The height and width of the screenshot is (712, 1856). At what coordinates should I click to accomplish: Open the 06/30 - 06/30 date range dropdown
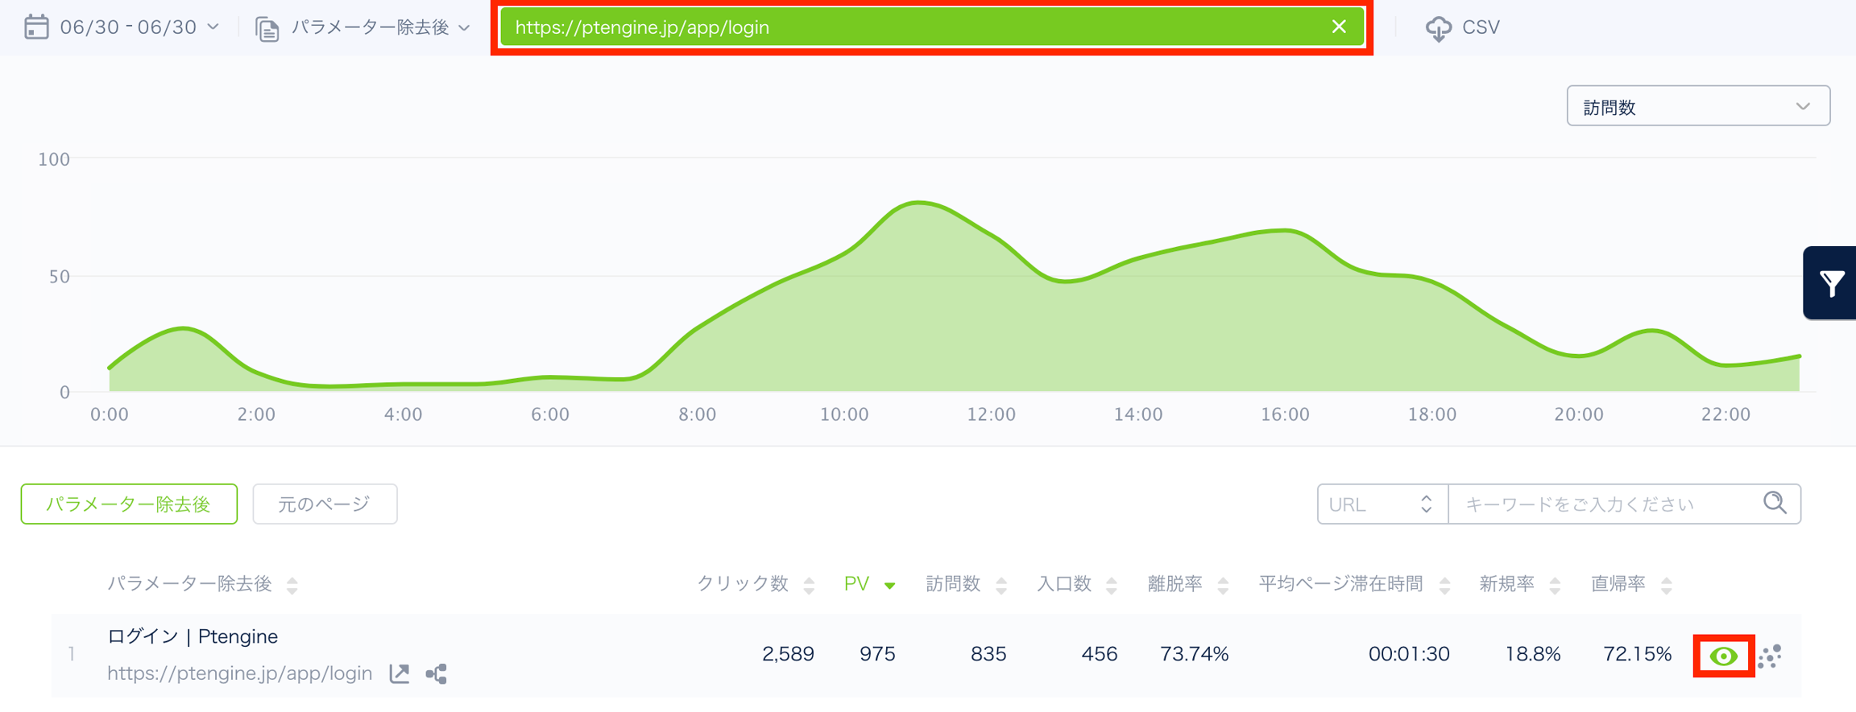[x=139, y=27]
